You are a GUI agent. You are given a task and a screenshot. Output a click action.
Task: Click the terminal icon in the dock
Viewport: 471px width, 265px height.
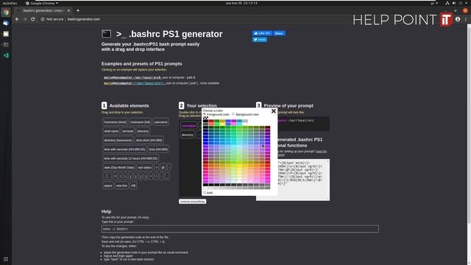click(x=6, y=45)
